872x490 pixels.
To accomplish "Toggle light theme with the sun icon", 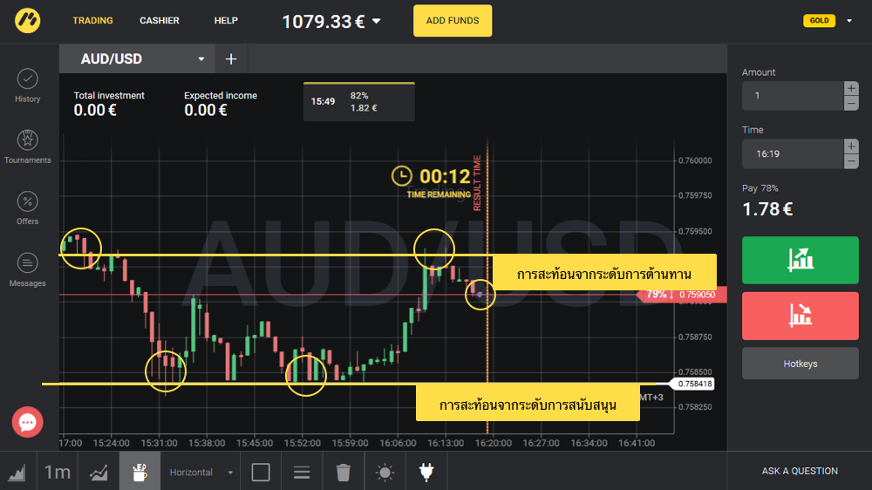I will 385,473.
